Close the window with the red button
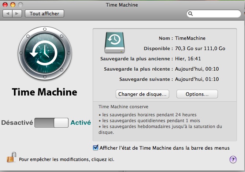Viewport: 245px width, 172px height. click(x=5, y=5)
